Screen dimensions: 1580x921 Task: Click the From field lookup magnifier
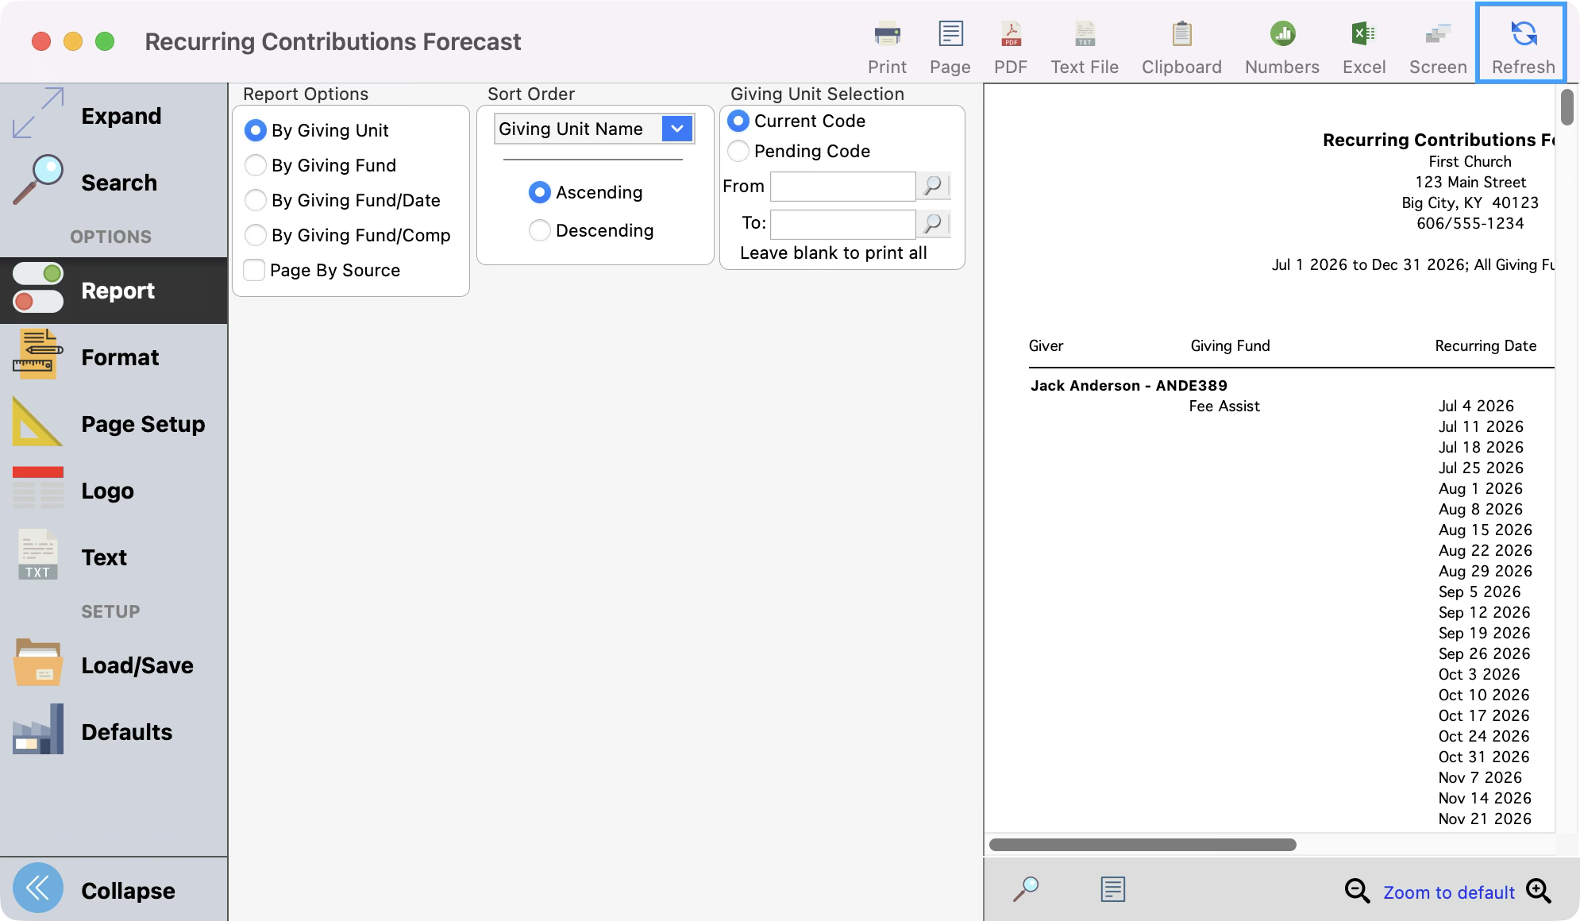(934, 186)
